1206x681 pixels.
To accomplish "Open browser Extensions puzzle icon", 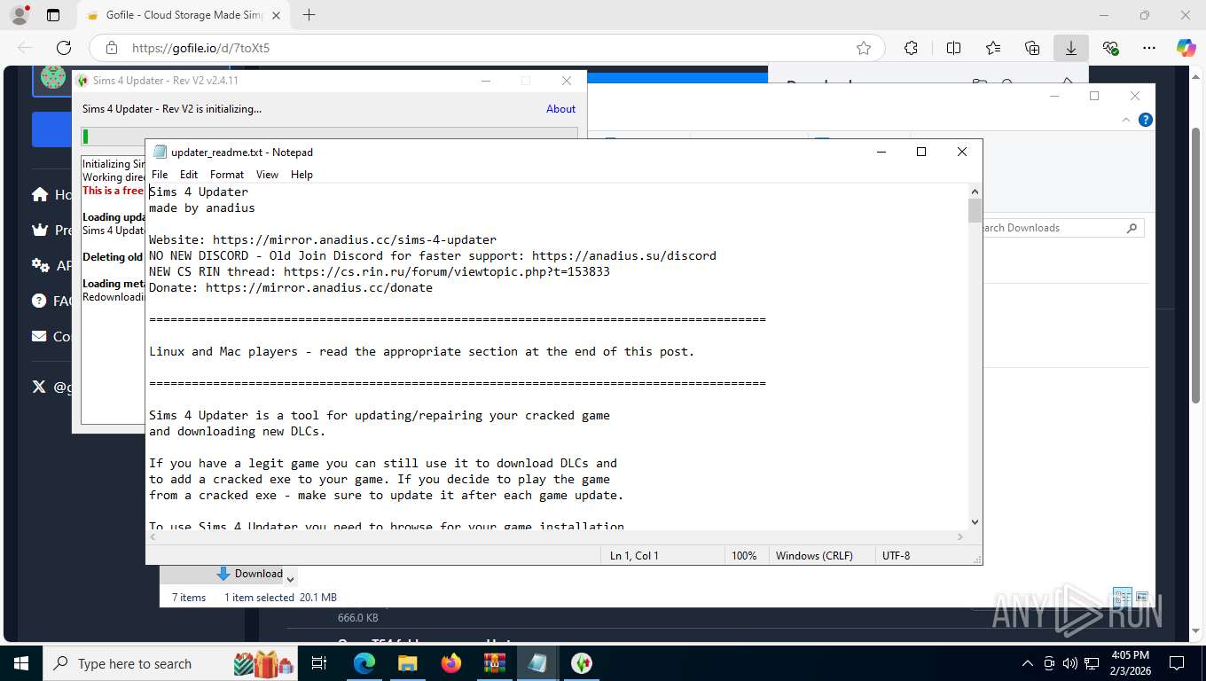I will tap(911, 48).
